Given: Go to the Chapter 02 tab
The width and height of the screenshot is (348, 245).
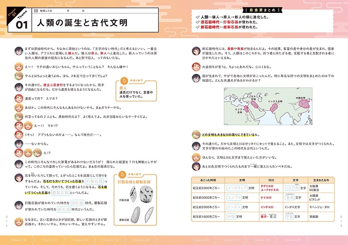Looking at the screenshot, I should point(50,240).
